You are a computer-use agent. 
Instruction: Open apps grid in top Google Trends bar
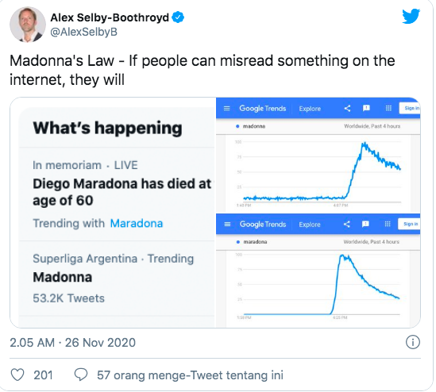(x=388, y=108)
